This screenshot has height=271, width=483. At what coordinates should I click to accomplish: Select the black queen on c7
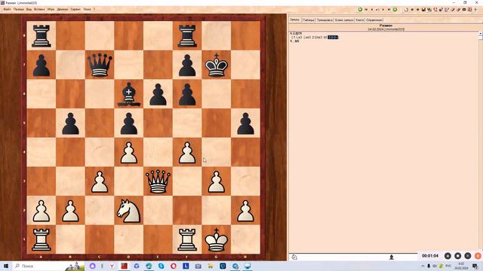coord(100,65)
